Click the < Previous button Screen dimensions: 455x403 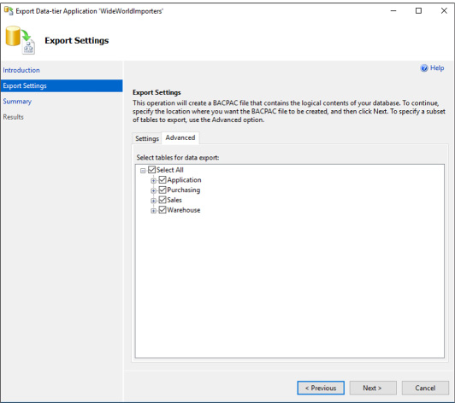tap(321, 388)
